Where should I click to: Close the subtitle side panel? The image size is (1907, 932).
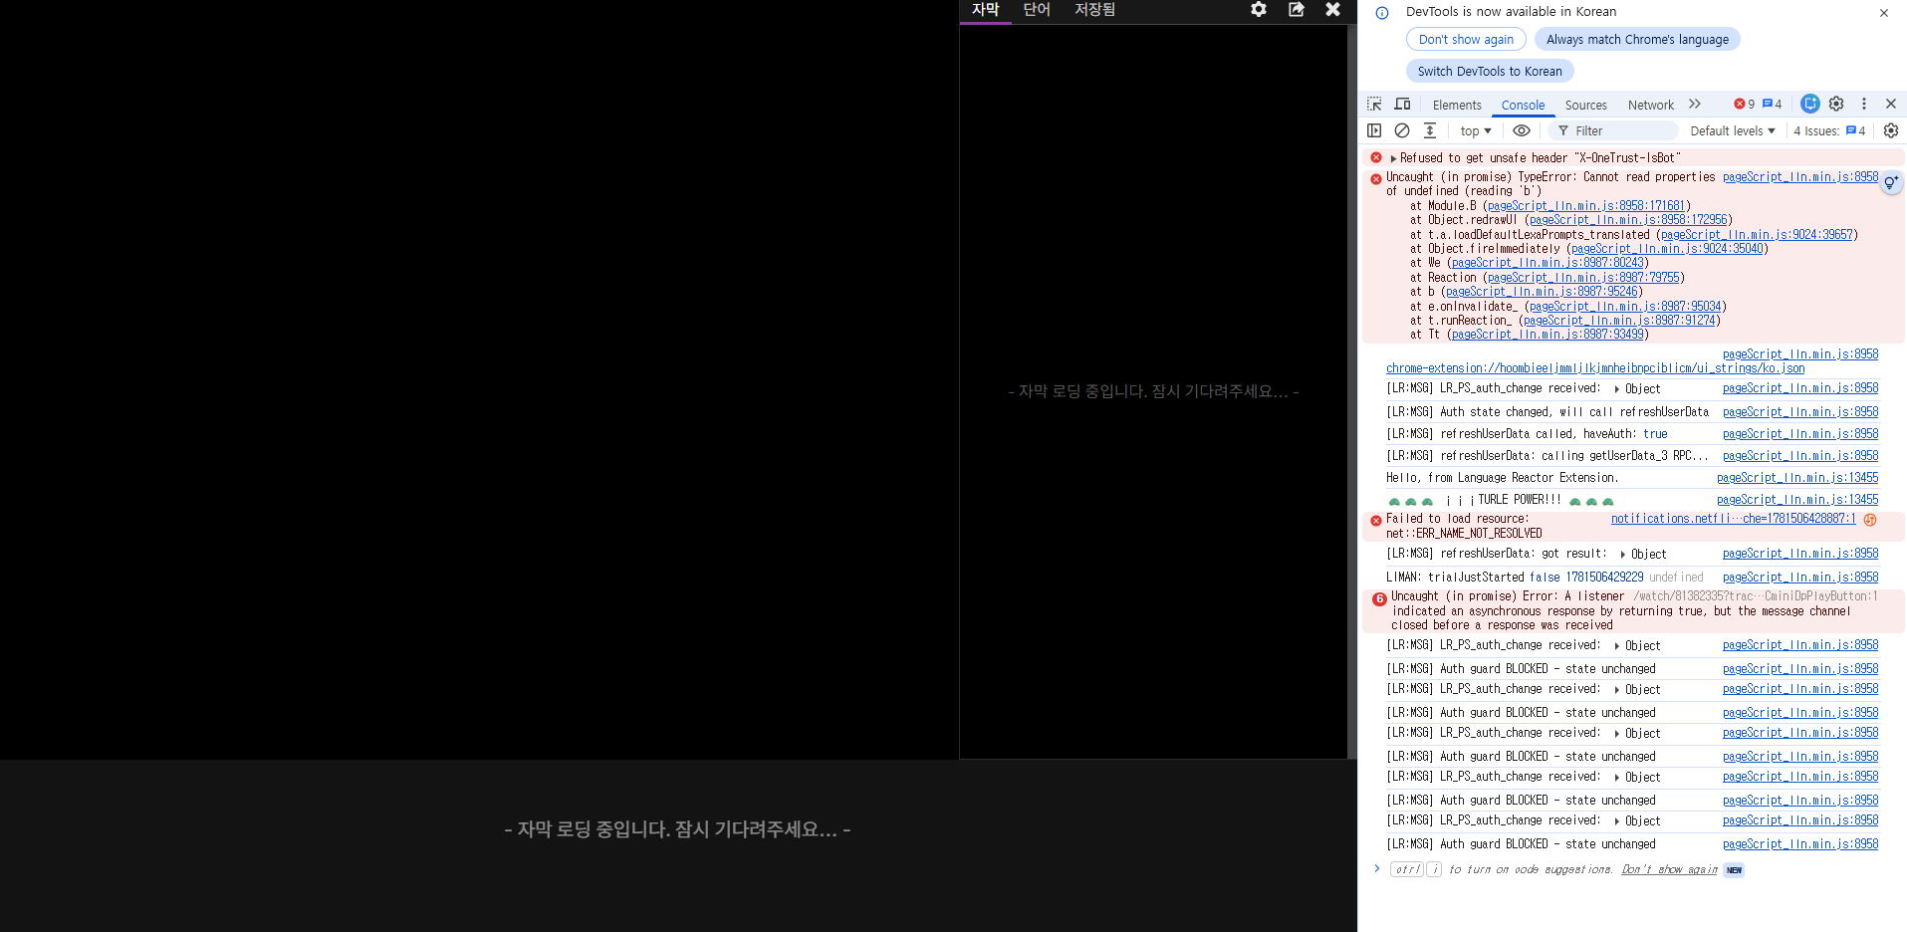point(1332,9)
